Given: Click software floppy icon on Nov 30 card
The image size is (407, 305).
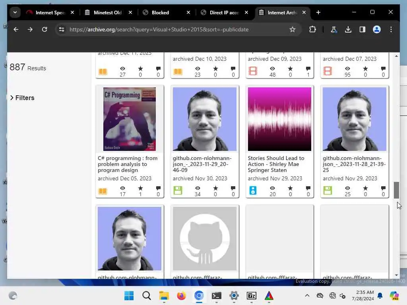Looking at the screenshot, I should [x=178, y=191].
